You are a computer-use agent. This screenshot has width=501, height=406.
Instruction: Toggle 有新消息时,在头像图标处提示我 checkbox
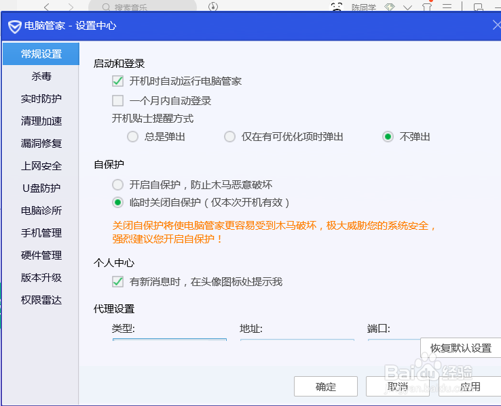[117, 281]
